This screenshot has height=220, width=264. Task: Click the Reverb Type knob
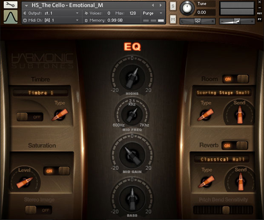(206, 182)
